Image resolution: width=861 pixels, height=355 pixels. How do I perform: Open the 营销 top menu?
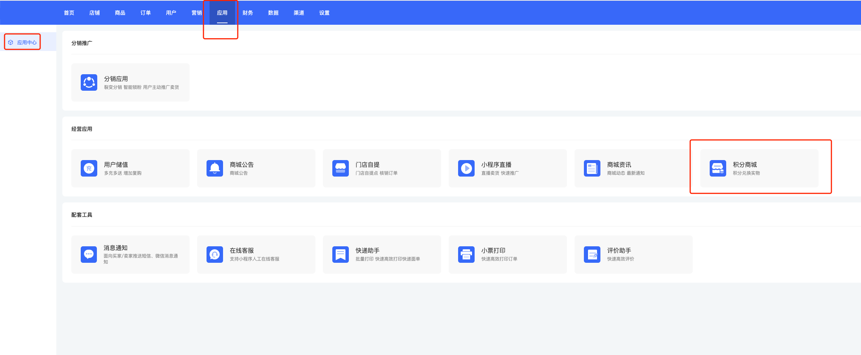click(197, 13)
